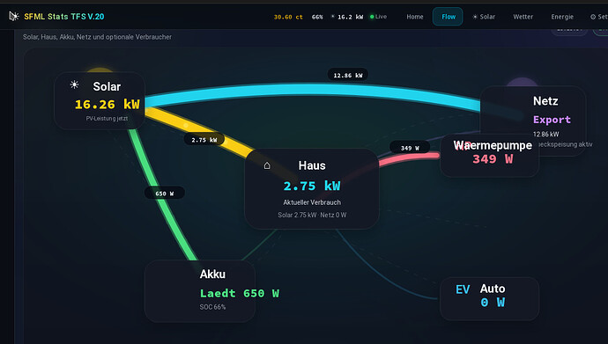
Task: Click the PV-Leistung jetzt label
Action: click(107, 119)
